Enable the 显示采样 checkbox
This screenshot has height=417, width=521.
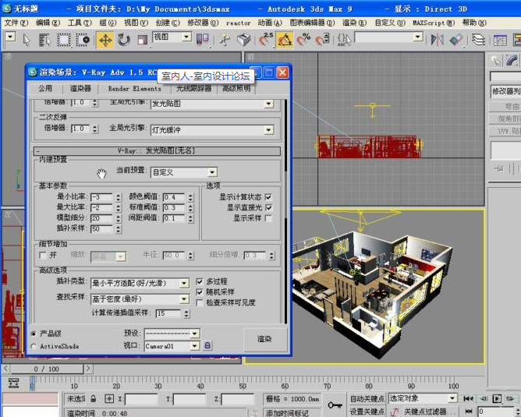click(x=268, y=218)
